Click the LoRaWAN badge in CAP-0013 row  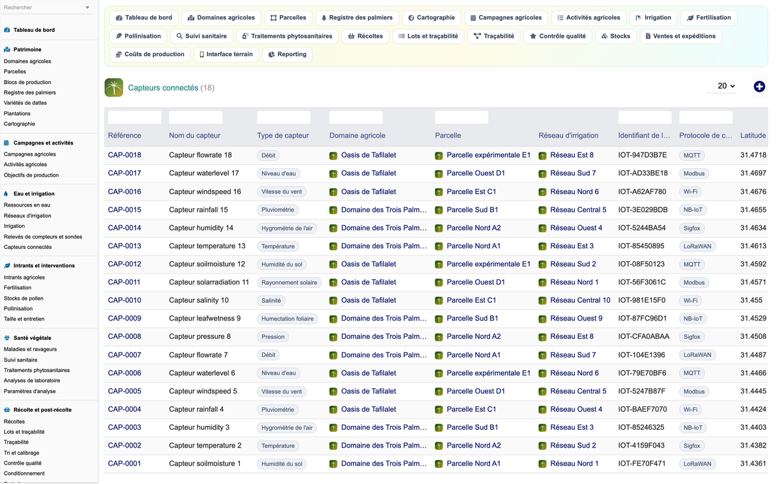pyautogui.click(x=697, y=246)
